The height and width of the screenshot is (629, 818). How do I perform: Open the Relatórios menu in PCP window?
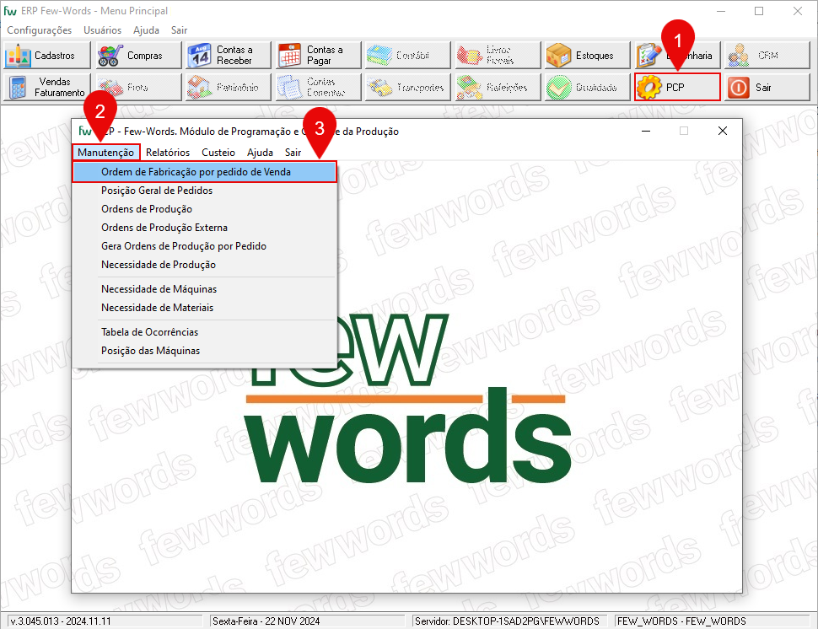[168, 153]
